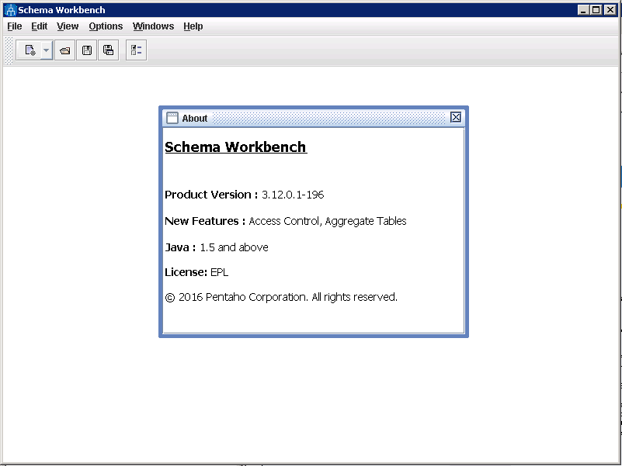Open the Options menu
This screenshot has width=622, height=466.
pos(106,26)
